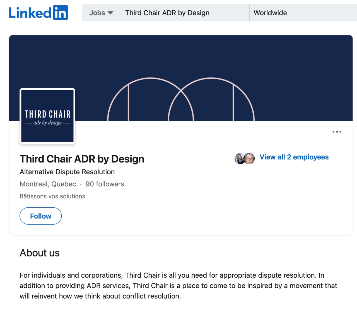
Task: Open the Third Chair company logo image
Action: click(x=47, y=116)
